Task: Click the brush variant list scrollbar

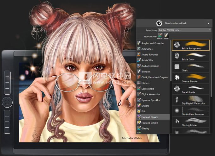Action: [211, 68]
